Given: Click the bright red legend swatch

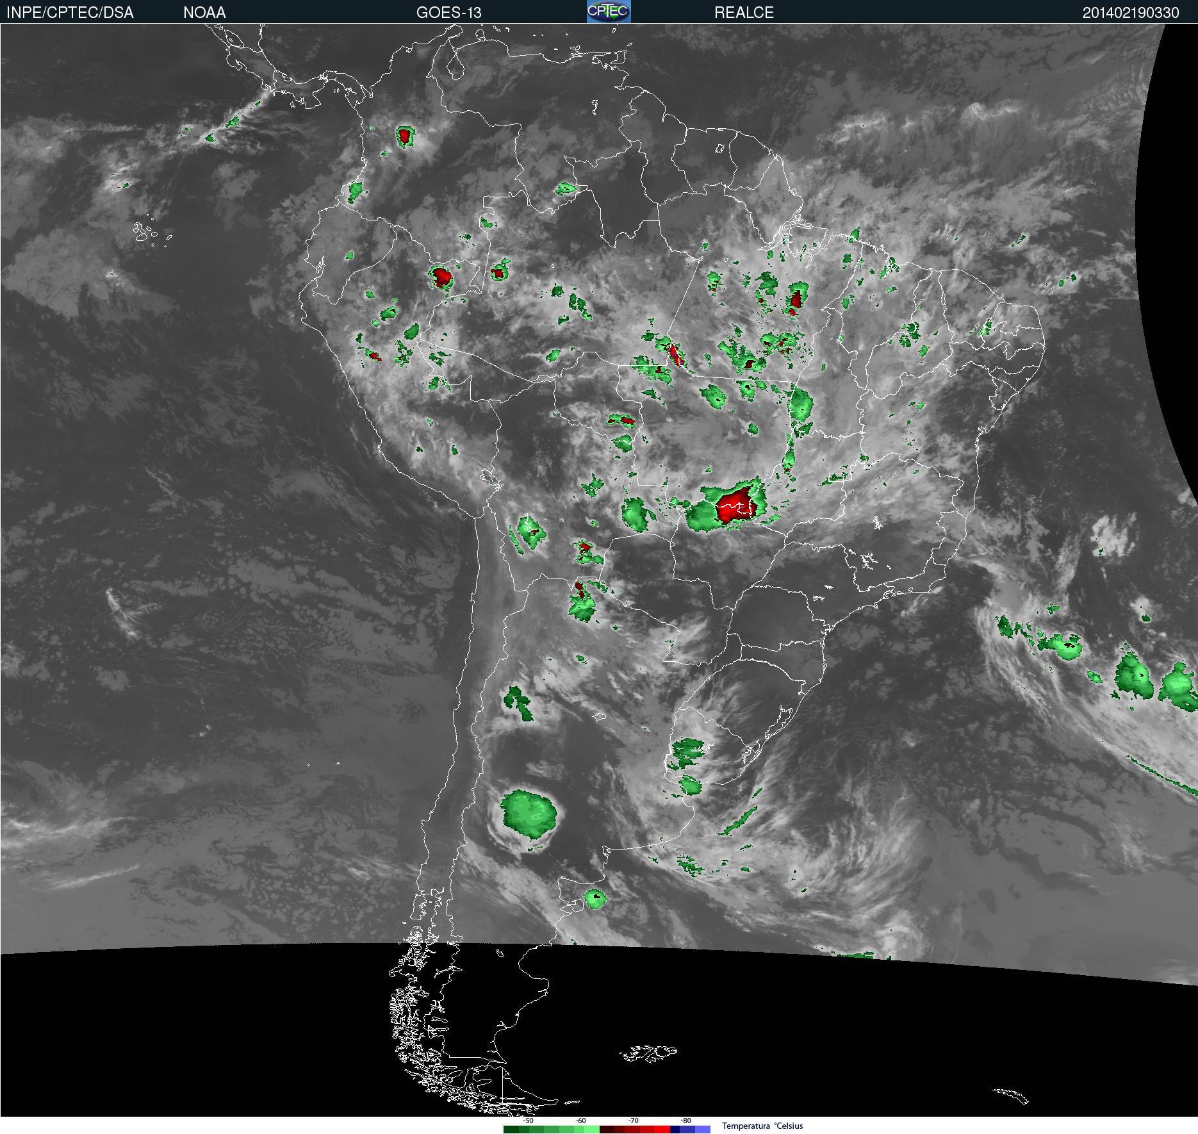Looking at the screenshot, I should 662,1130.
